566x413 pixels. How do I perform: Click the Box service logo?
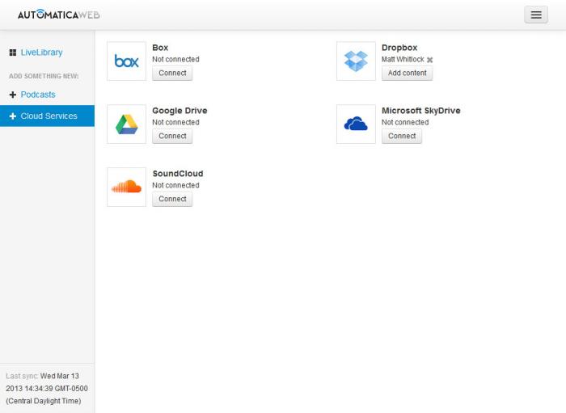126,61
